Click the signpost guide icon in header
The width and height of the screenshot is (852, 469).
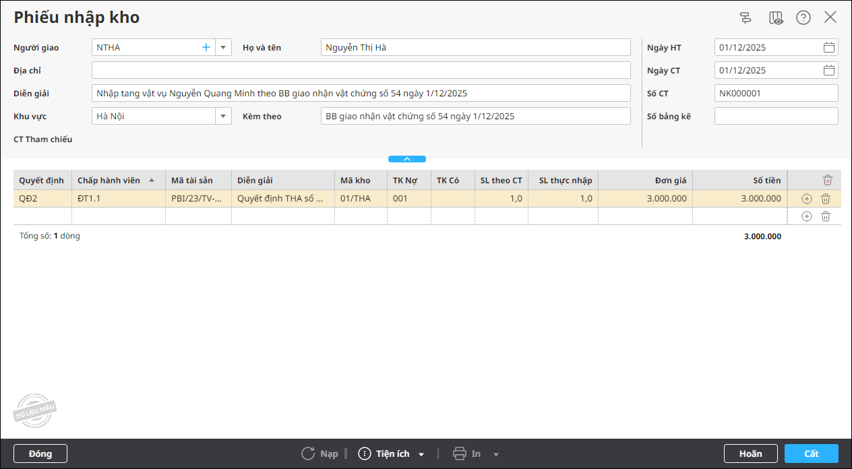point(745,18)
